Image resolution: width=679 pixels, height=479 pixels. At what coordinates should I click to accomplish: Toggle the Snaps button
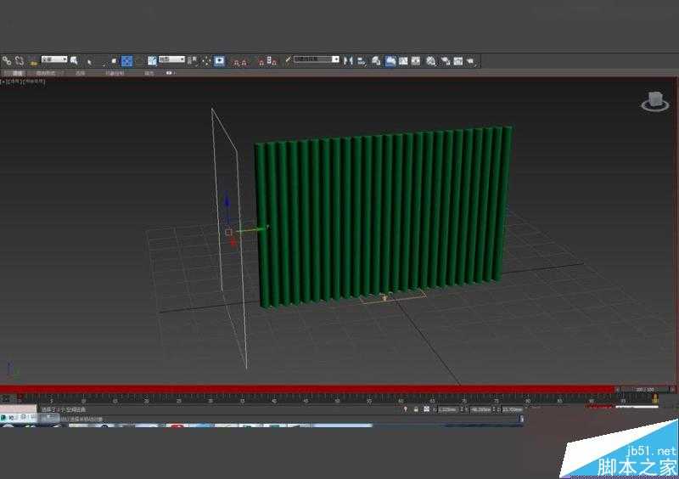(237, 61)
